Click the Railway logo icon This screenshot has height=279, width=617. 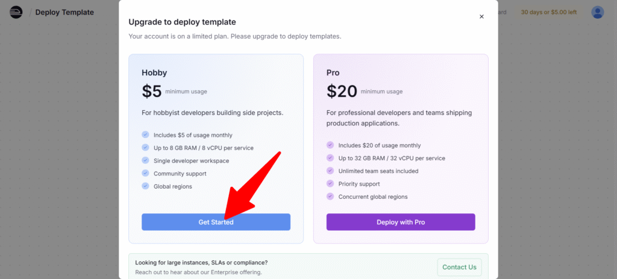(x=16, y=12)
